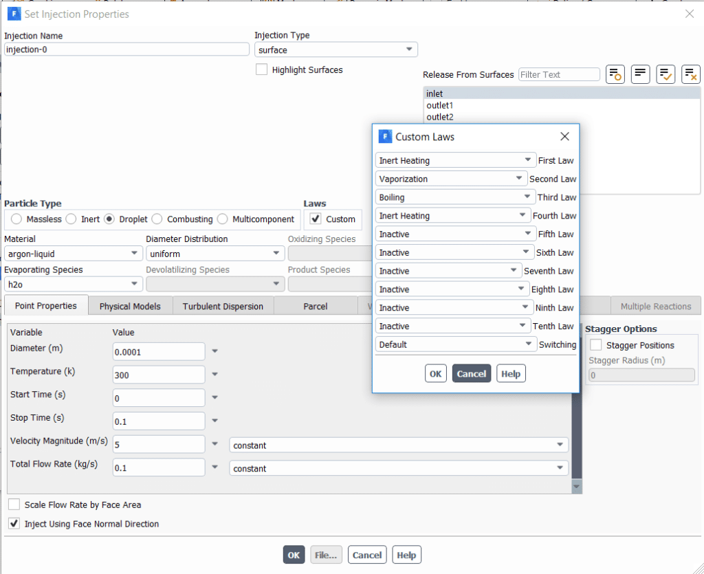The width and height of the screenshot is (704, 574).
Task: Close the Custom Laws dialog with X
Action: pos(564,137)
